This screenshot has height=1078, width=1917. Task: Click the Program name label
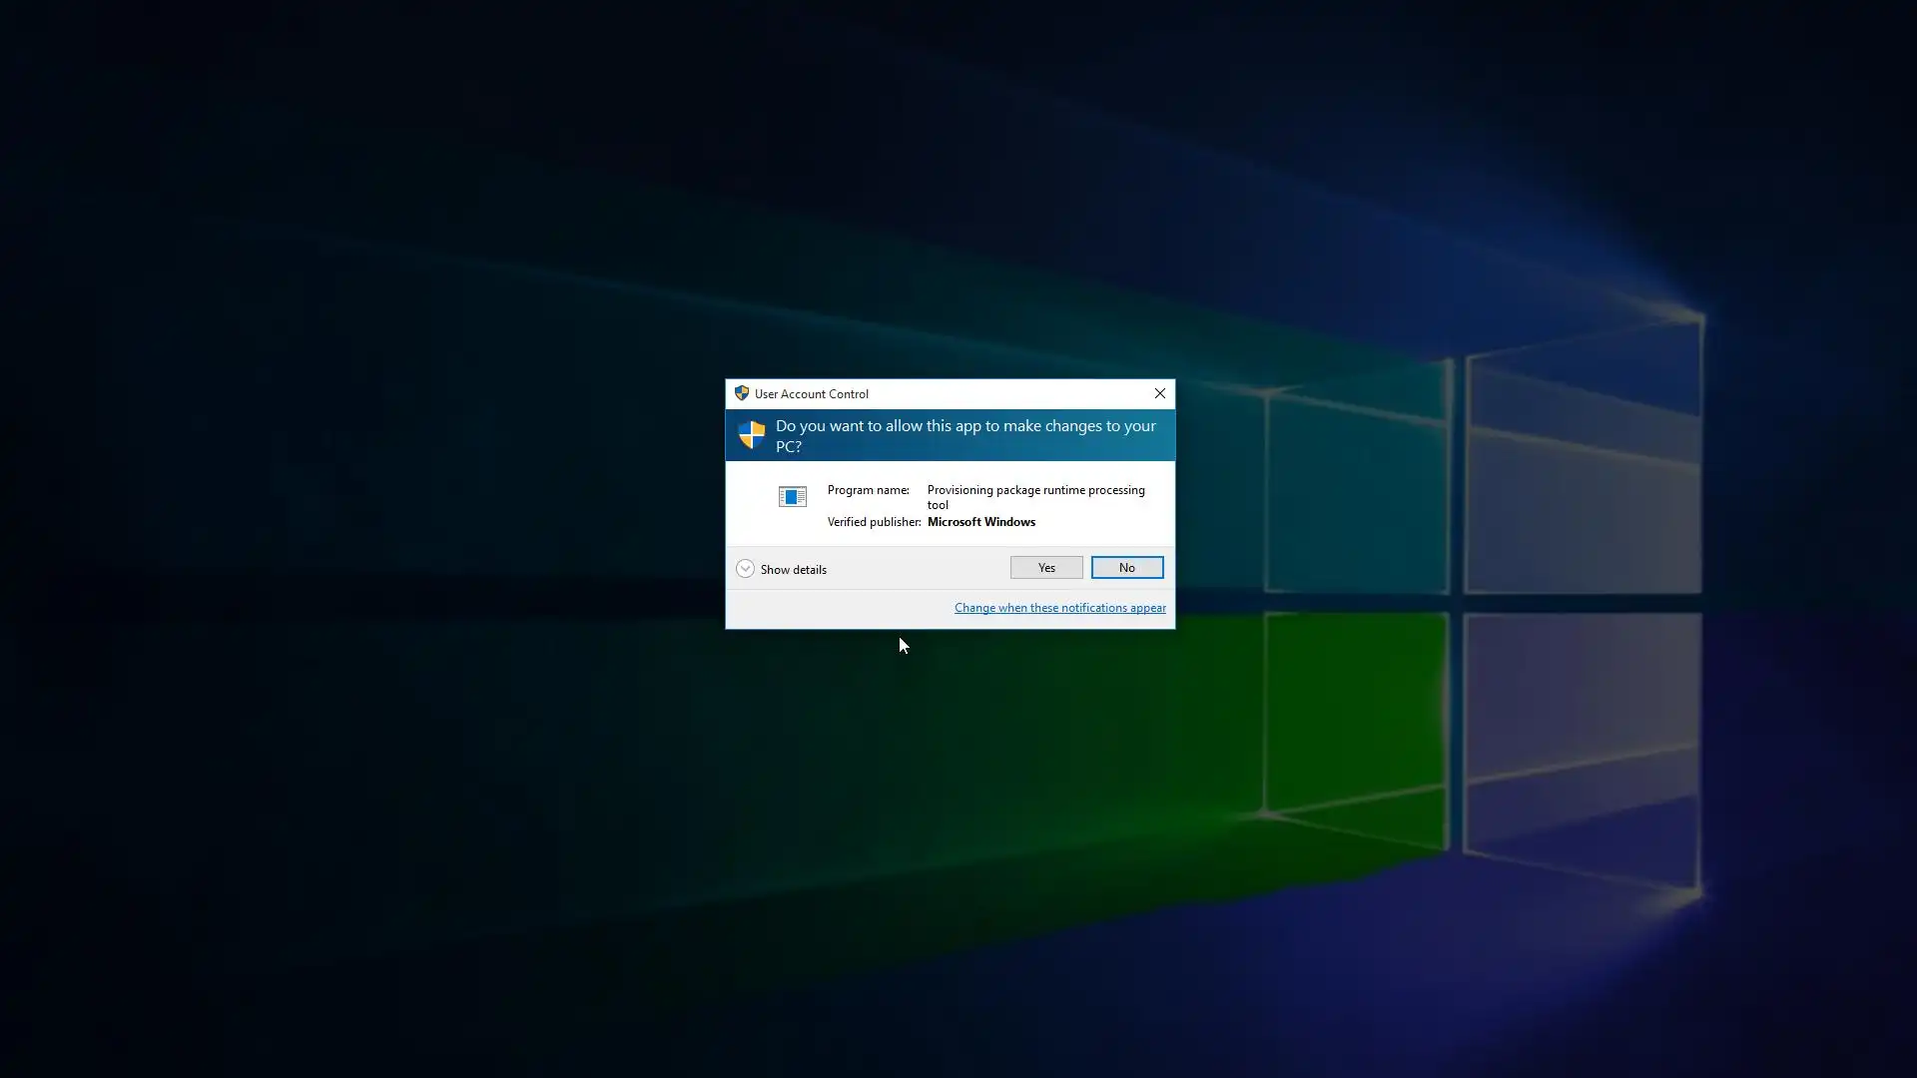868,490
